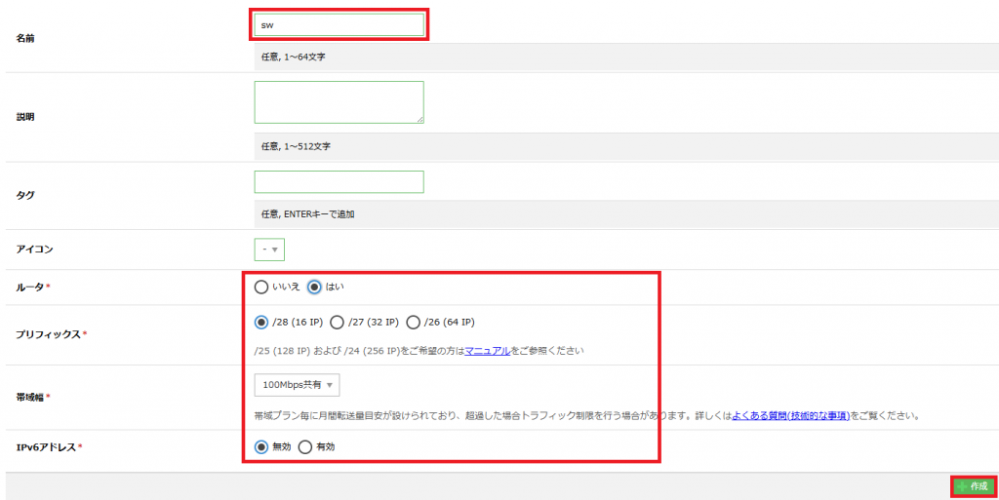The width and height of the screenshot is (999, 500).
Task: Choose the /26 (64 IP) prefix option
Action: [413, 322]
